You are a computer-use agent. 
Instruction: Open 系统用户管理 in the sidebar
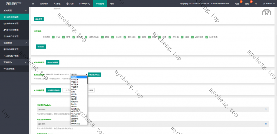pyautogui.click(x=12, y=56)
